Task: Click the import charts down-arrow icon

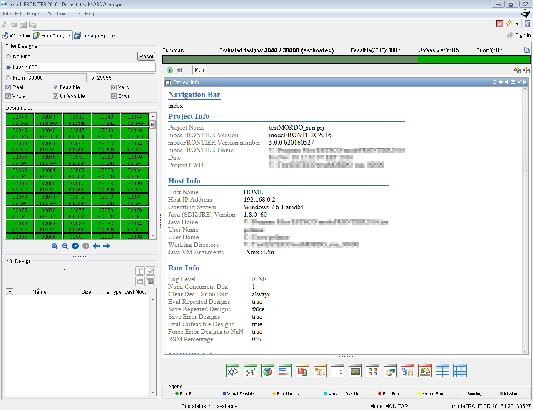Action: [526, 70]
